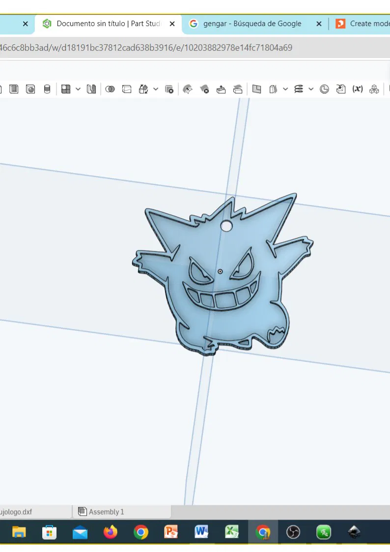Expand the dropdown beside the curved surface tool

tap(285, 89)
